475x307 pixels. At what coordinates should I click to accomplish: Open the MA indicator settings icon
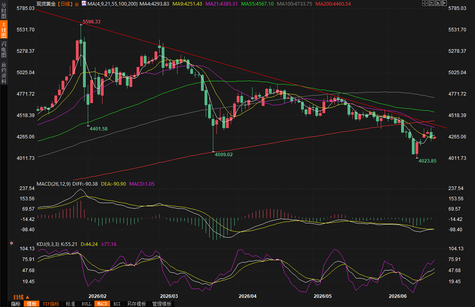pyautogui.click(x=84, y=4)
